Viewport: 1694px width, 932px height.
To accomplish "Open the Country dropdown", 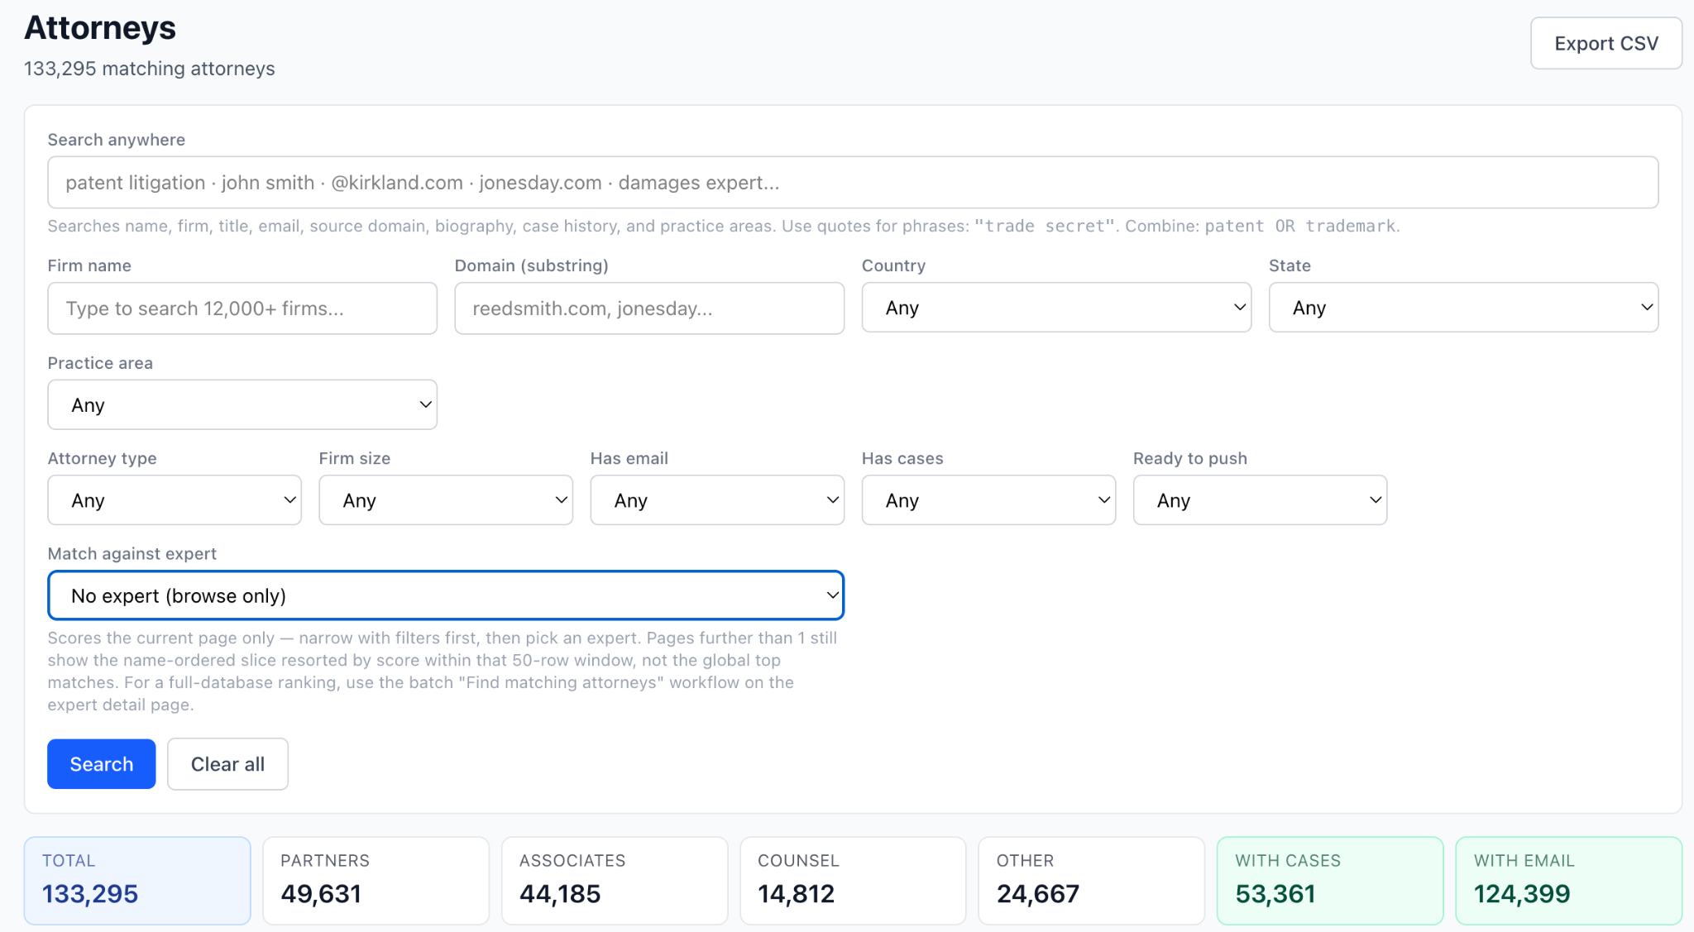I will pos(1056,308).
